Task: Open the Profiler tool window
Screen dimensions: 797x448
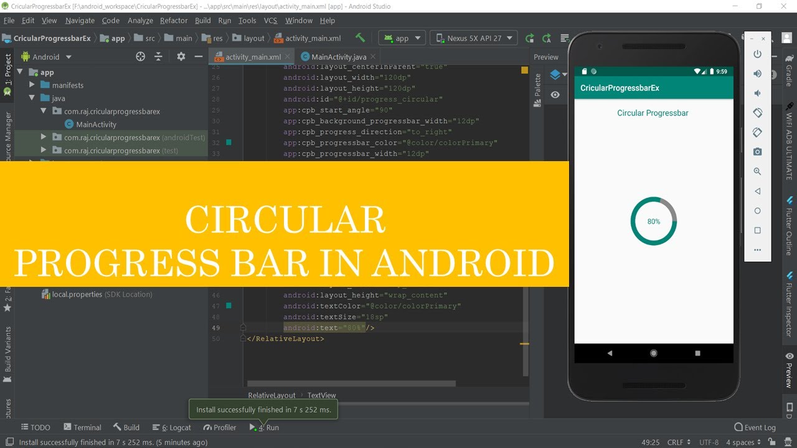Action: click(220, 427)
